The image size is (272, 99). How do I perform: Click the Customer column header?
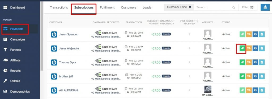[x=56, y=22]
